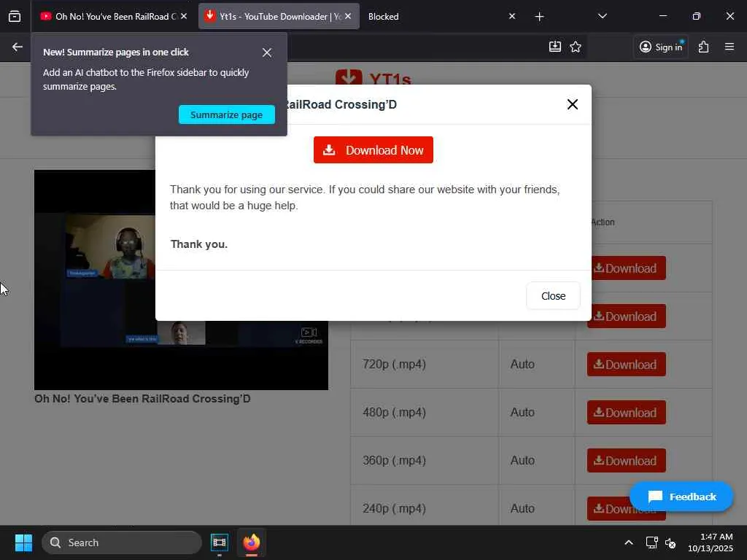The image size is (747, 560).
Task: Close the Blocked tab
Action: click(511, 16)
